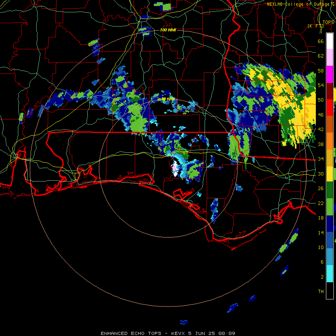This screenshot has width=336, height=336.
Task: Click the white 66 kft legend swatch
Action: point(330,41)
